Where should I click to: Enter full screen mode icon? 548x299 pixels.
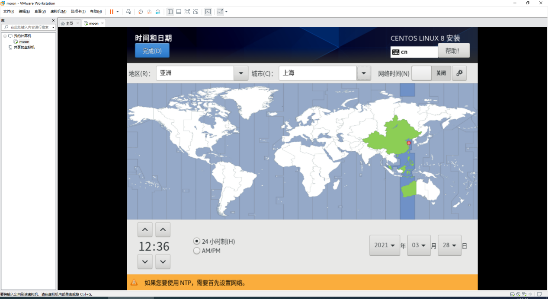tap(187, 12)
